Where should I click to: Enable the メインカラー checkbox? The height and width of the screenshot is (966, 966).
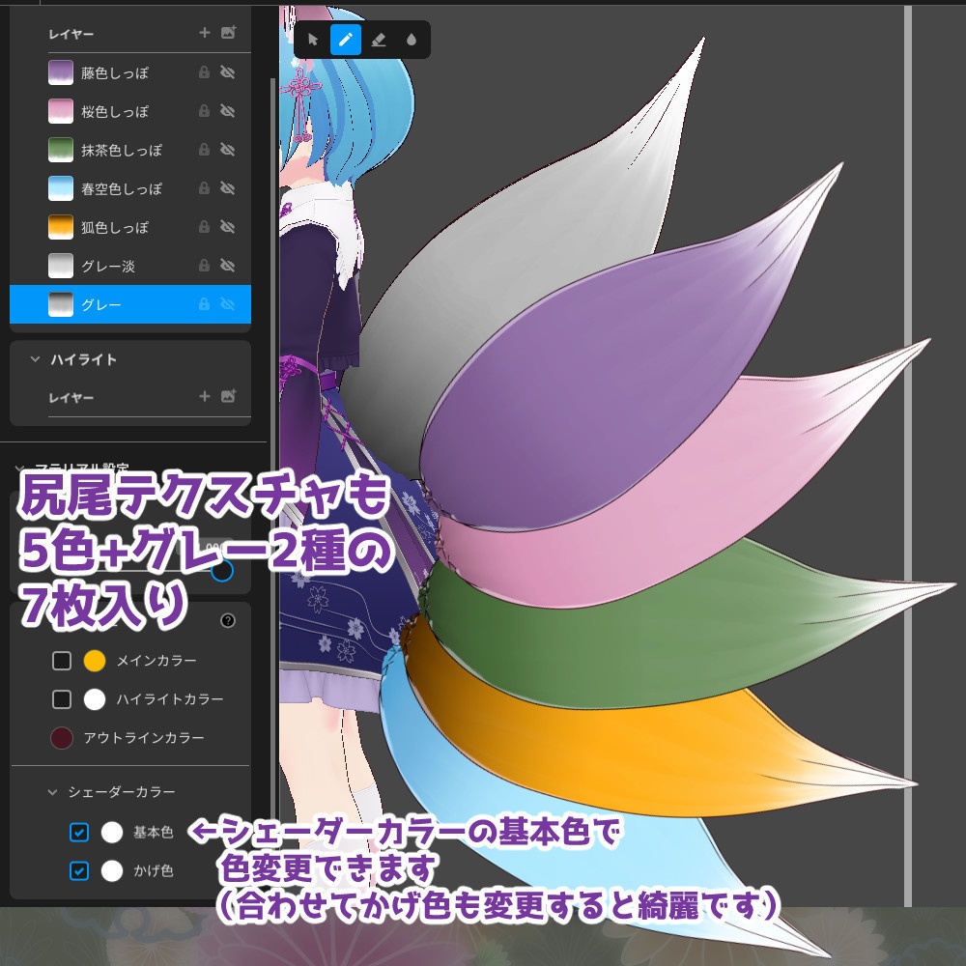pyautogui.click(x=62, y=661)
